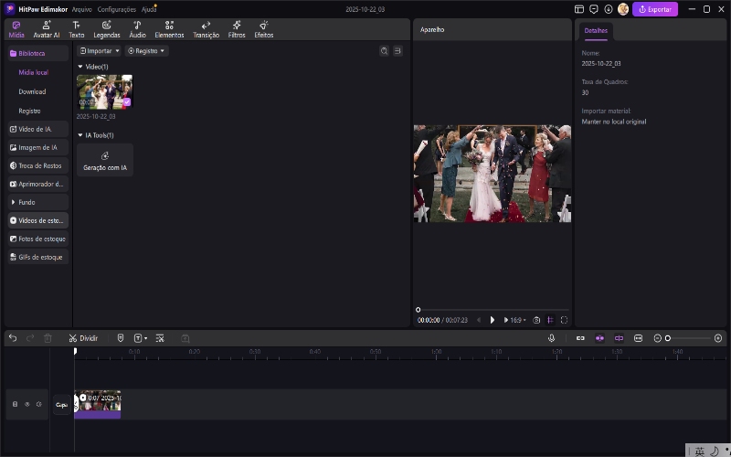This screenshot has width=731, height=457.
Task: Open the Efeitos panel
Action: coord(264,29)
